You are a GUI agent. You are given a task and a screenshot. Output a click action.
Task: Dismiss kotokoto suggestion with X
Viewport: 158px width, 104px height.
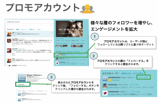(155, 85)
